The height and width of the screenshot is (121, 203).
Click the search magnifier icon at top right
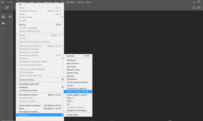(194, 8)
